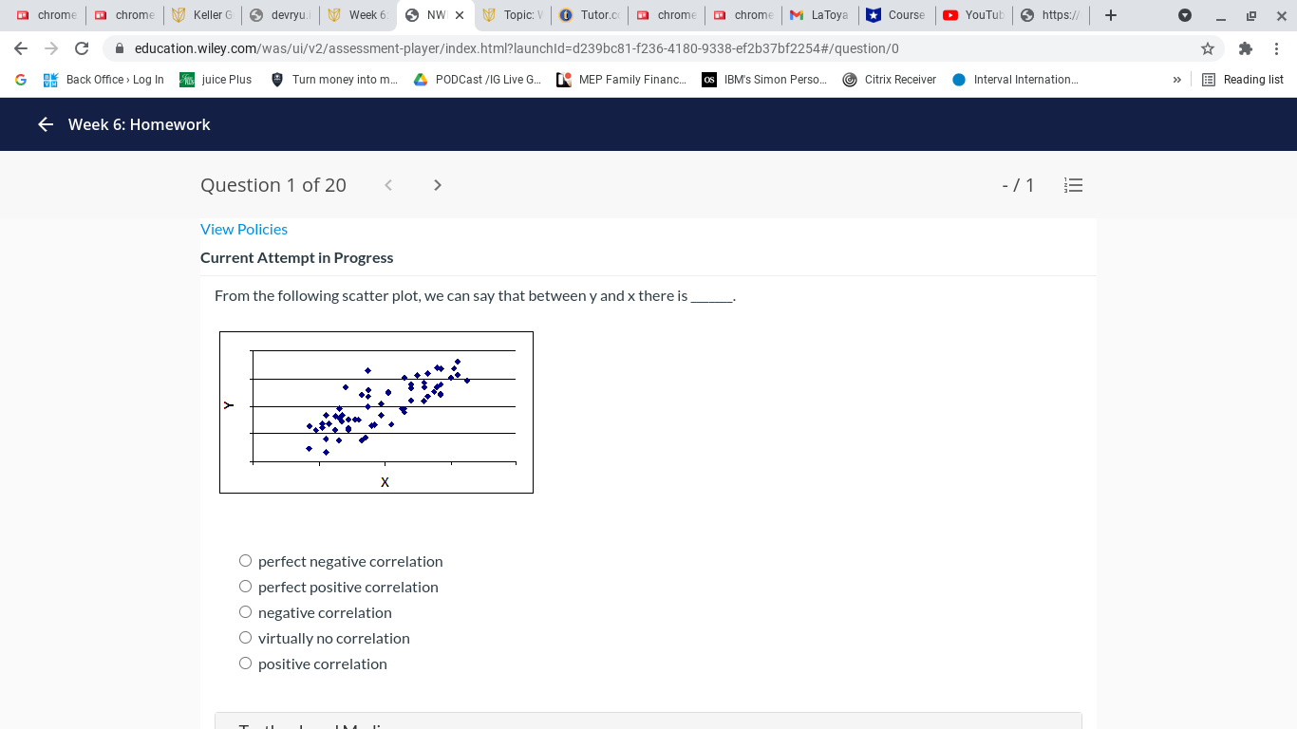Open Chrome three-dot menu

click(1276, 48)
